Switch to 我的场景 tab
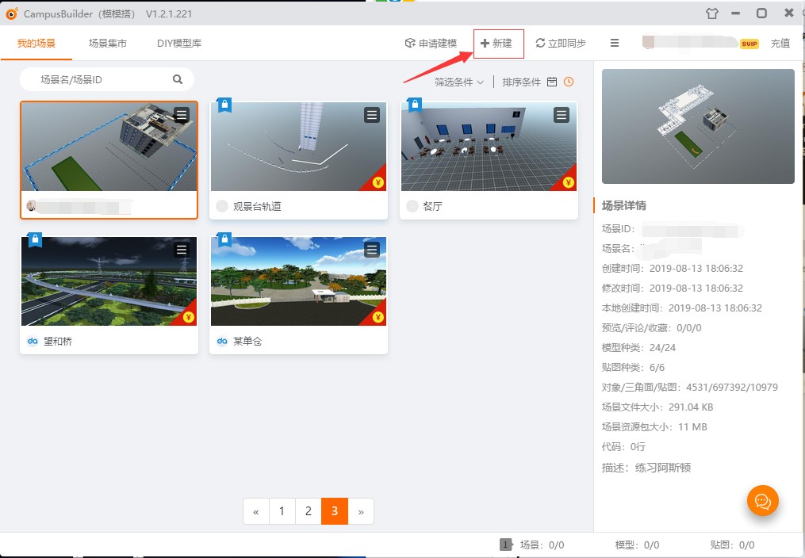Viewport: 805px width, 558px height. [36, 43]
